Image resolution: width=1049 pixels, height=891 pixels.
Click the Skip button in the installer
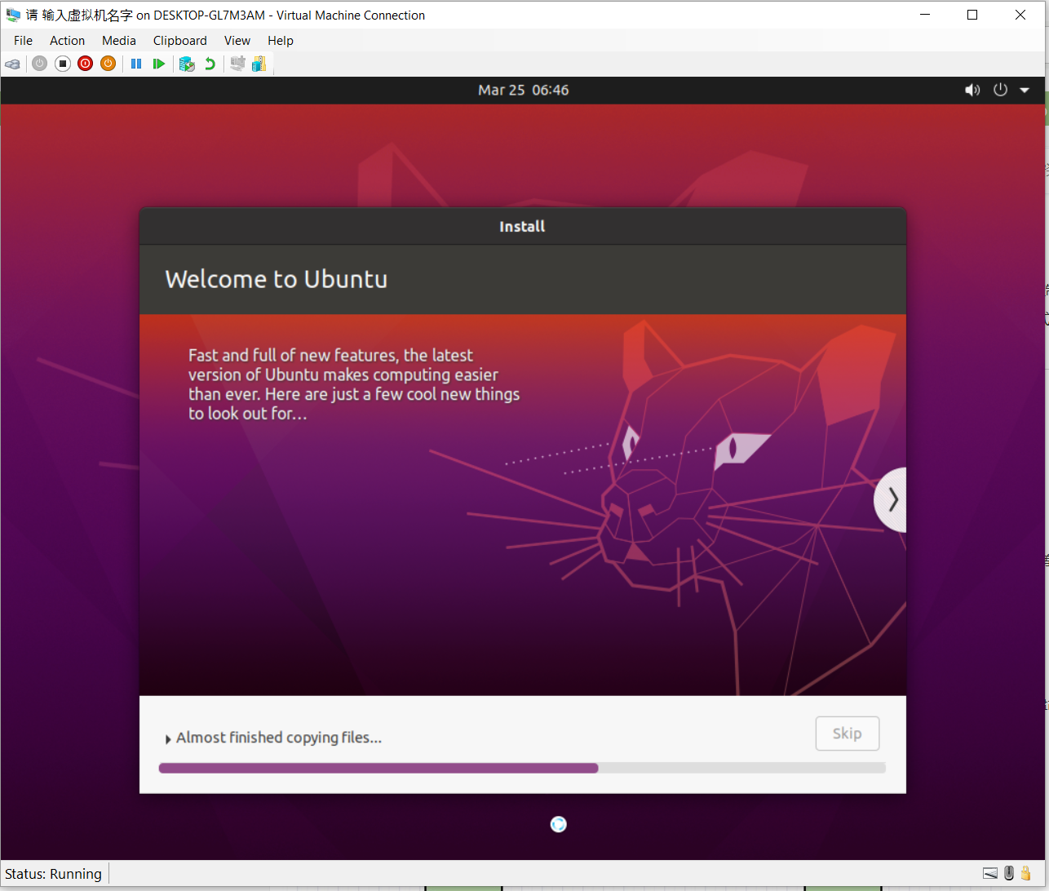[x=848, y=734]
